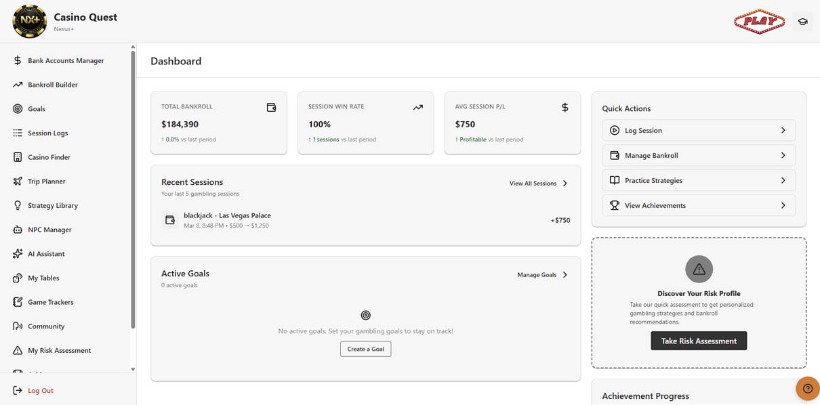
Task: Click the graduation cap icon in header
Action: pos(802,22)
